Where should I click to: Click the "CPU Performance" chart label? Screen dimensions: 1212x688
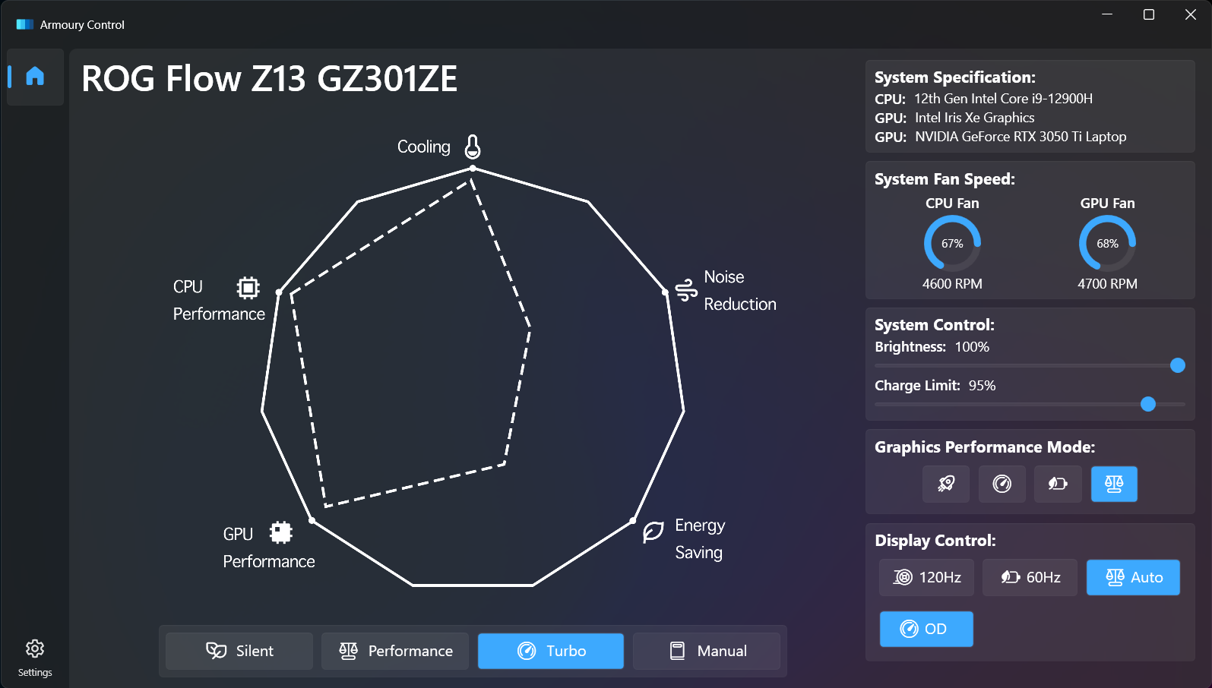(219, 301)
